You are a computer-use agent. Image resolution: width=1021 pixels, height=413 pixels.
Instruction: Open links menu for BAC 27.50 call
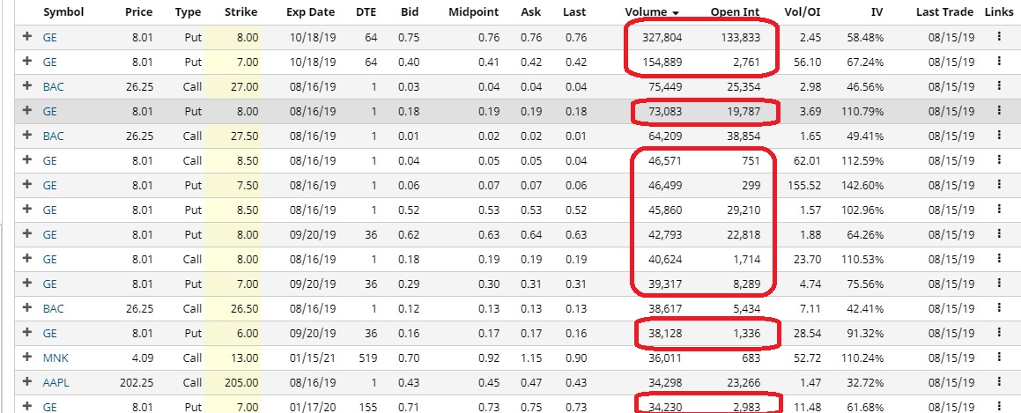999,136
